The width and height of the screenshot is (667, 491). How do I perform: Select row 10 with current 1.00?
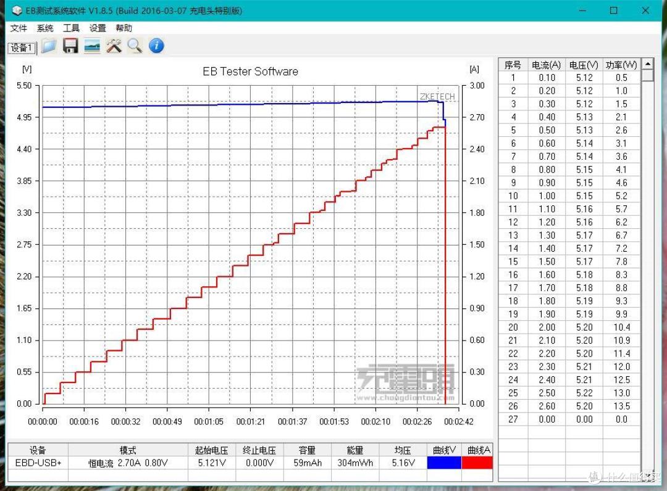[569, 196]
